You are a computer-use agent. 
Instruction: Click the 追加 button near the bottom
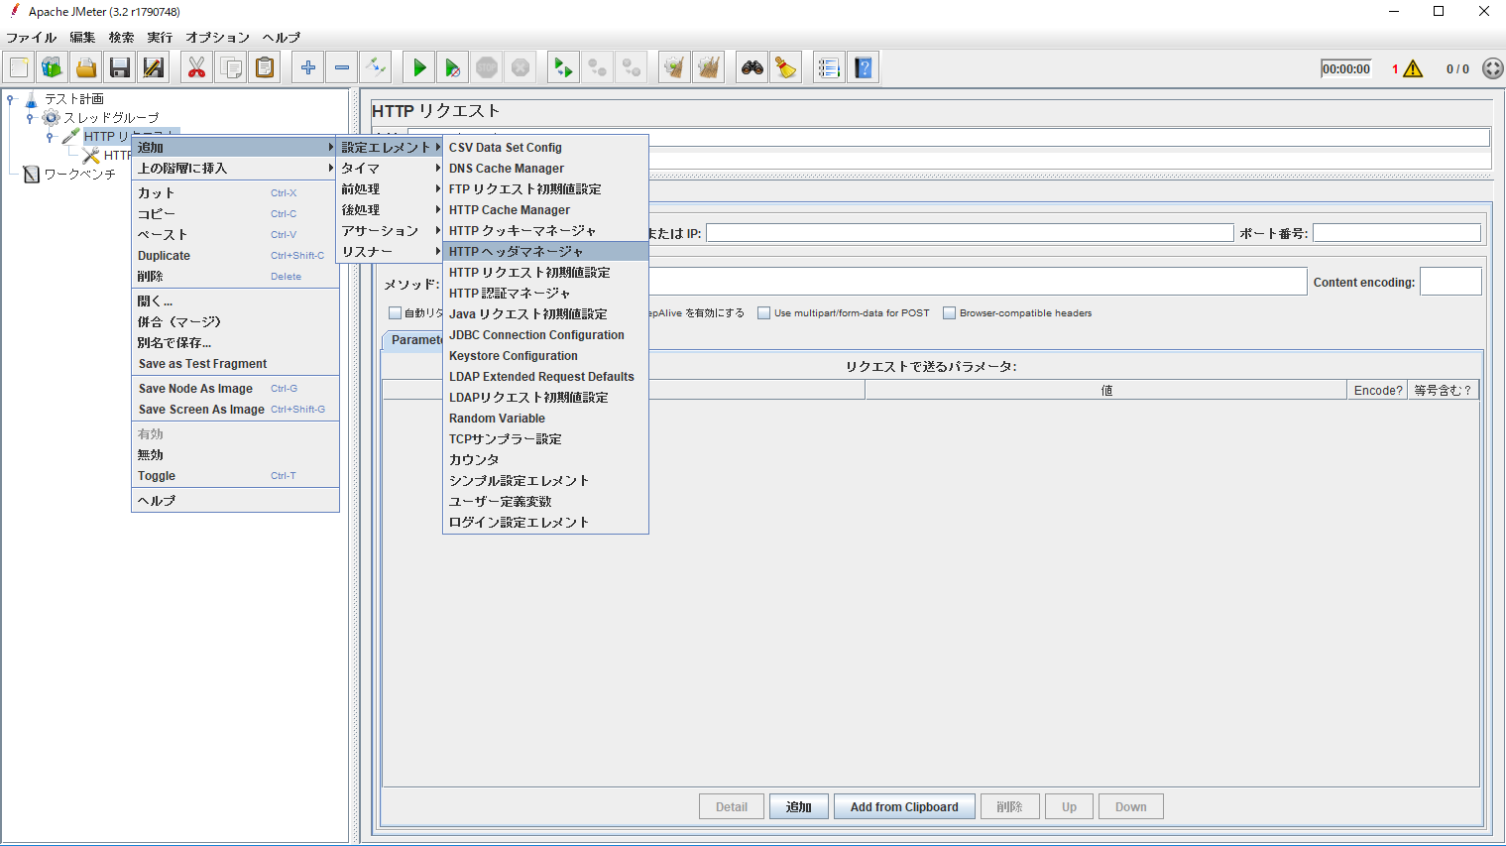pyautogui.click(x=798, y=805)
